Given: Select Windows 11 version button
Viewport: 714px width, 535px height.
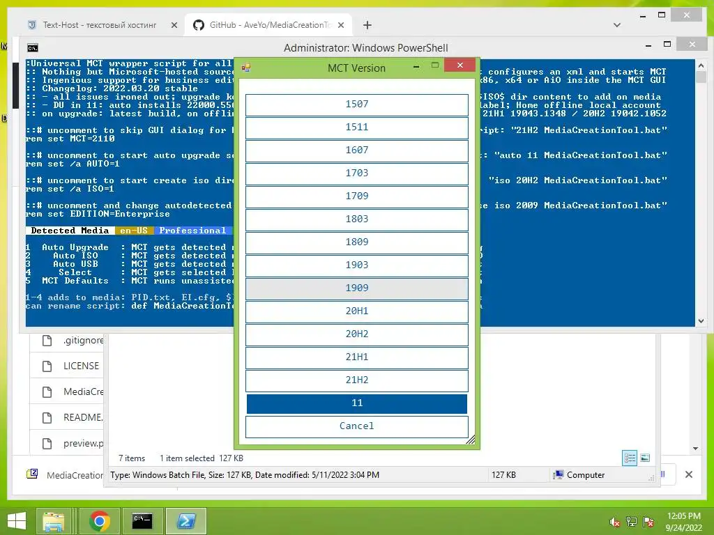Looking at the screenshot, I should tap(356, 403).
